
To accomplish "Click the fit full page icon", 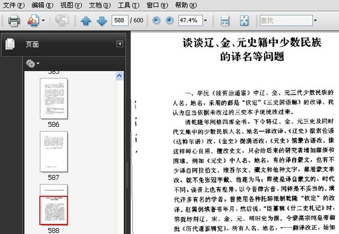I will 244,21.
